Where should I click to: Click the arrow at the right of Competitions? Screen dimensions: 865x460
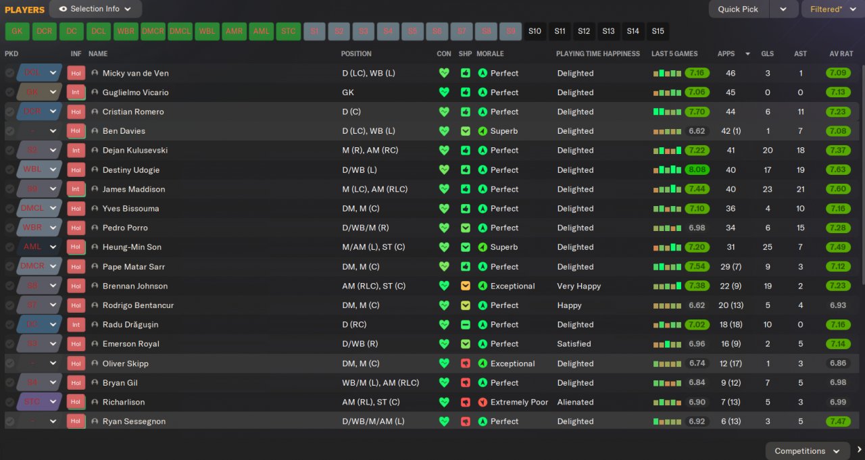(x=859, y=450)
